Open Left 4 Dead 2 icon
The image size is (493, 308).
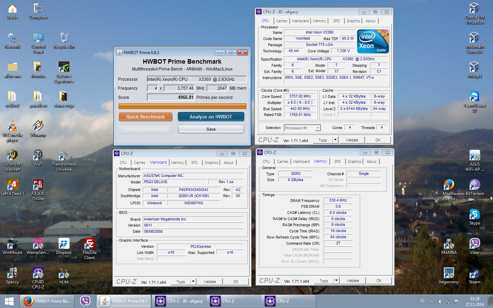pos(13,188)
